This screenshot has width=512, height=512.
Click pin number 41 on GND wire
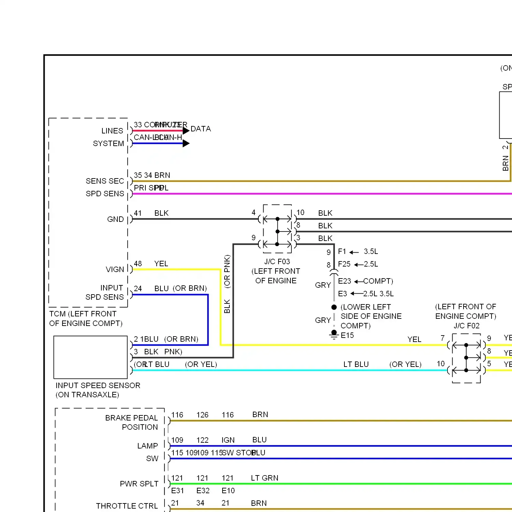[x=138, y=213]
